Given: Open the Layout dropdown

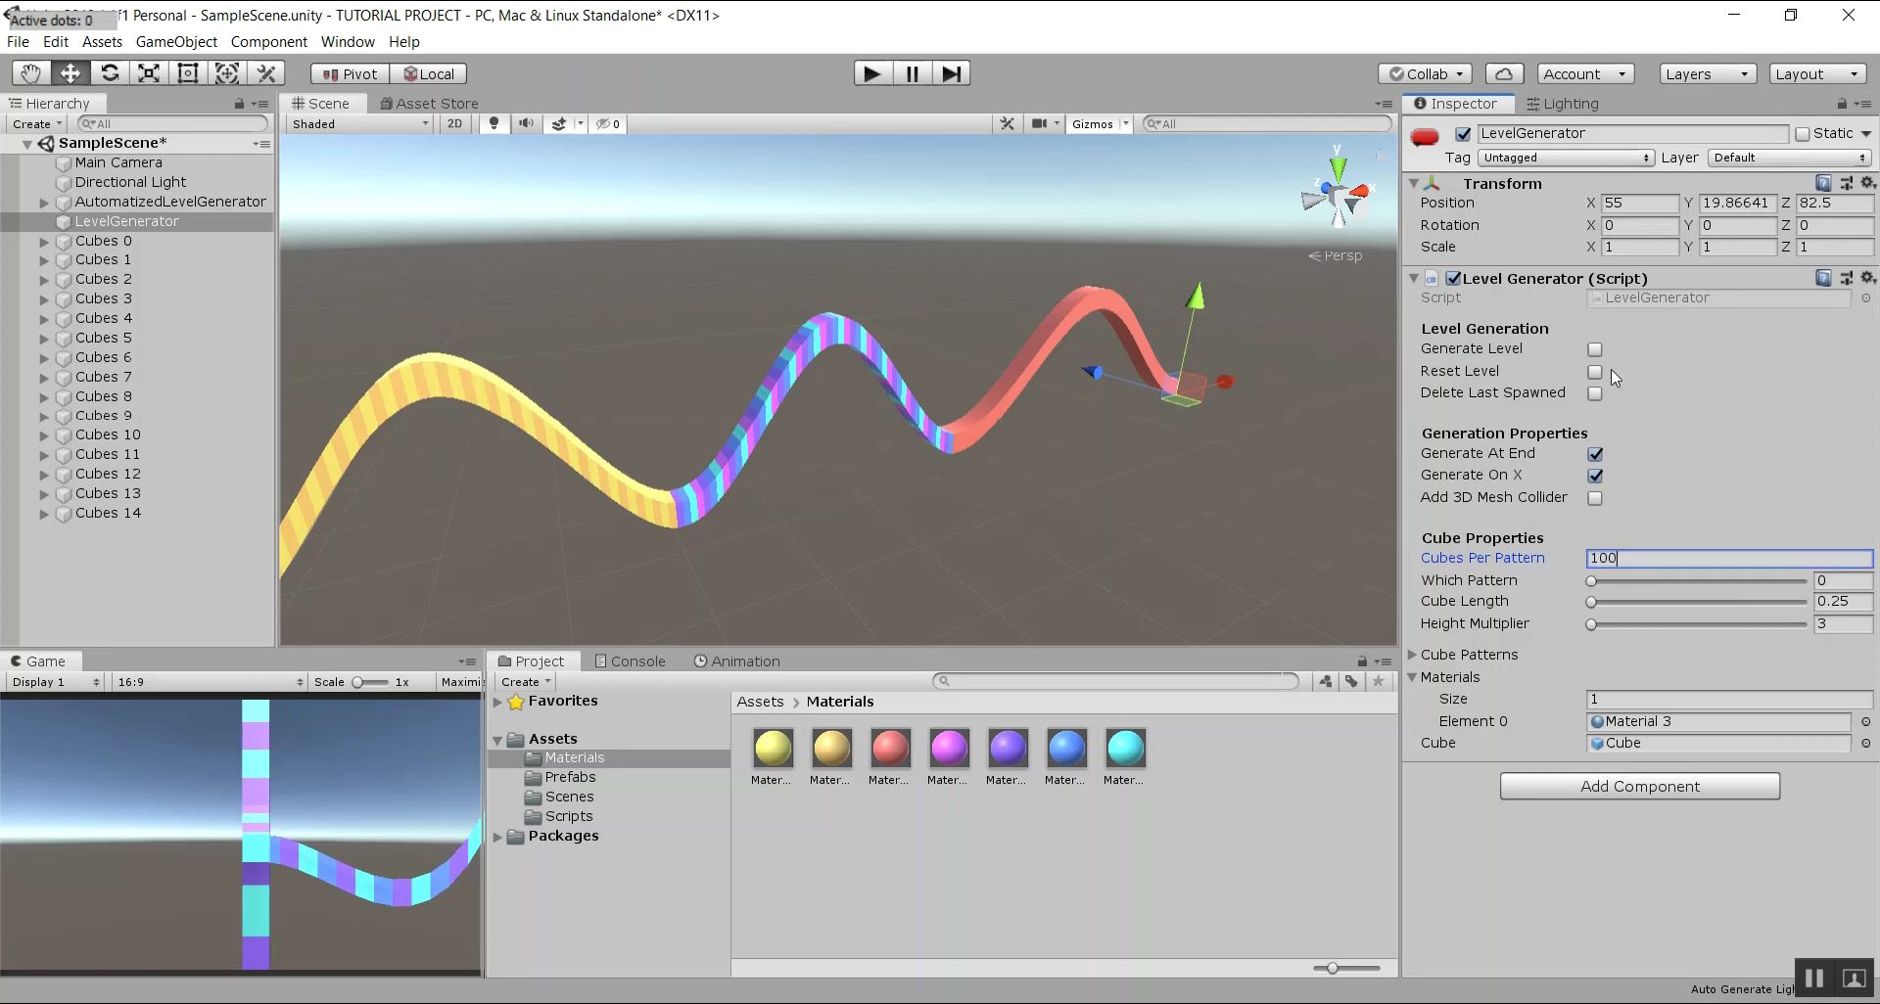Looking at the screenshot, I should tap(1816, 73).
